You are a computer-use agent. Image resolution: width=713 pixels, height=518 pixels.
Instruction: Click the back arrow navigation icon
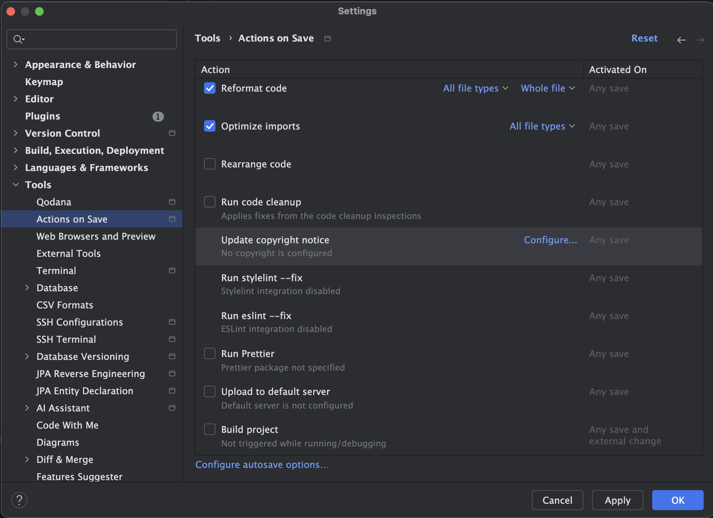(x=681, y=40)
